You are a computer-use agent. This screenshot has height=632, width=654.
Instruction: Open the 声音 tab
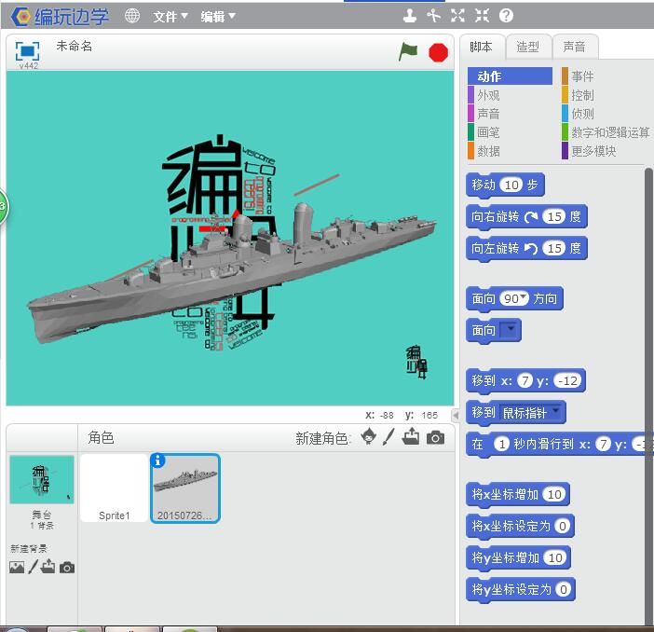(x=574, y=47)
